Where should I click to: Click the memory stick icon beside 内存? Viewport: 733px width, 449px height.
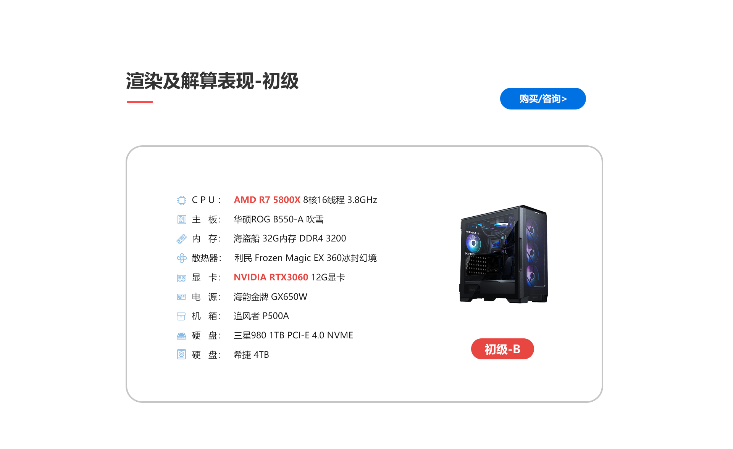pos(182,239)
